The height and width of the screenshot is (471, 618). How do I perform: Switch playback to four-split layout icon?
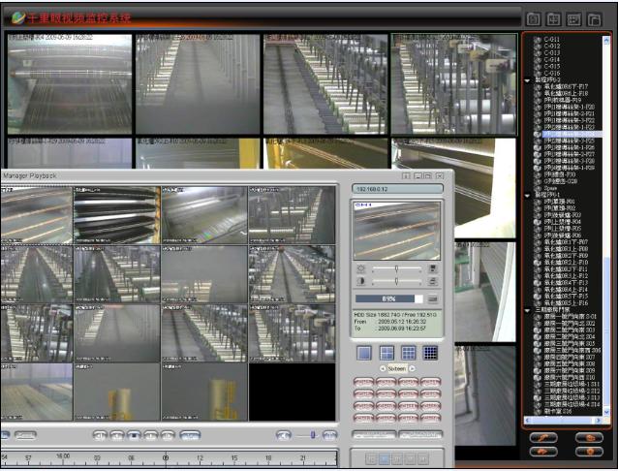[386, 353]
